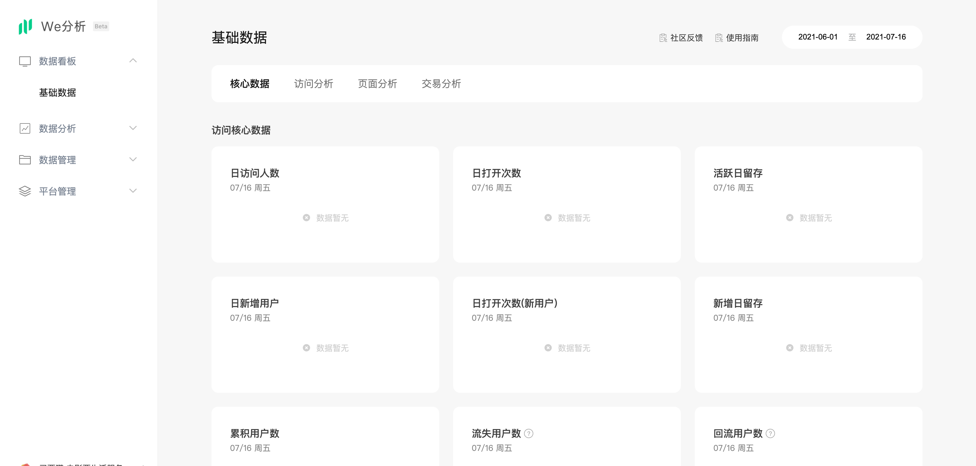Screen dimensions: 976x466
Task: Click the 使用指南 document icon
Action: tap(719, 38)
